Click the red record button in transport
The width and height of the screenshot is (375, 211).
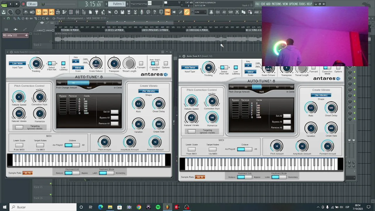(x=23, y=4)
